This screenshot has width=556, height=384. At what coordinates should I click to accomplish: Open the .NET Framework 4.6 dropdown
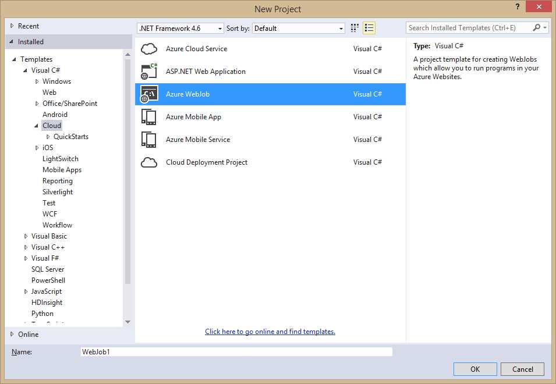pyautogui.click(x=180, y=27)
